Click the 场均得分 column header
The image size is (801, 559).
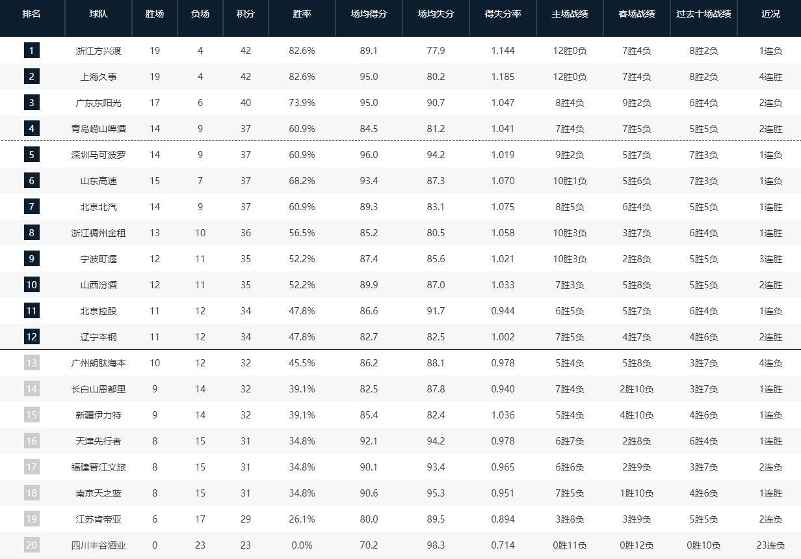[x=368, y=14]
